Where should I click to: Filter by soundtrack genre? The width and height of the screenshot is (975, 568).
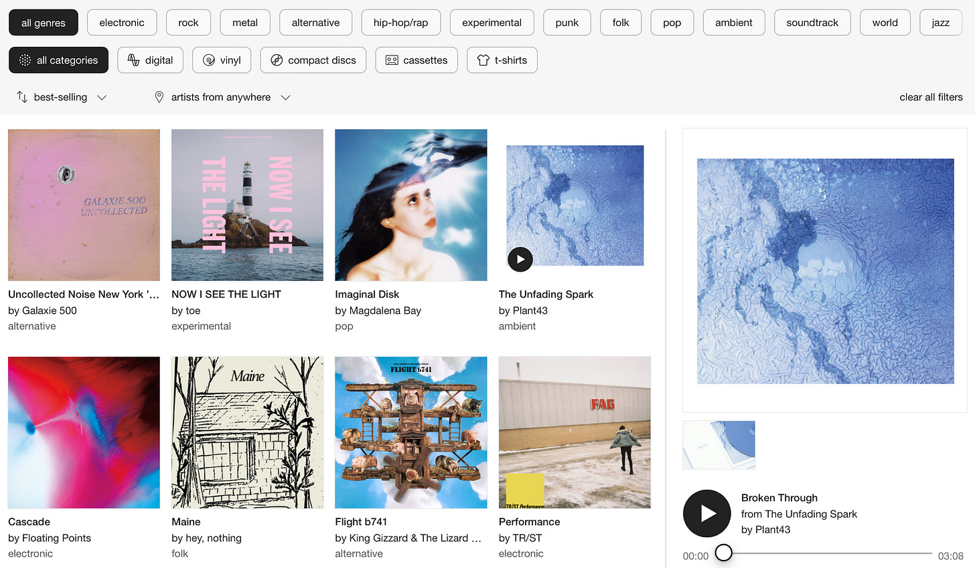(x=812, y=23)
